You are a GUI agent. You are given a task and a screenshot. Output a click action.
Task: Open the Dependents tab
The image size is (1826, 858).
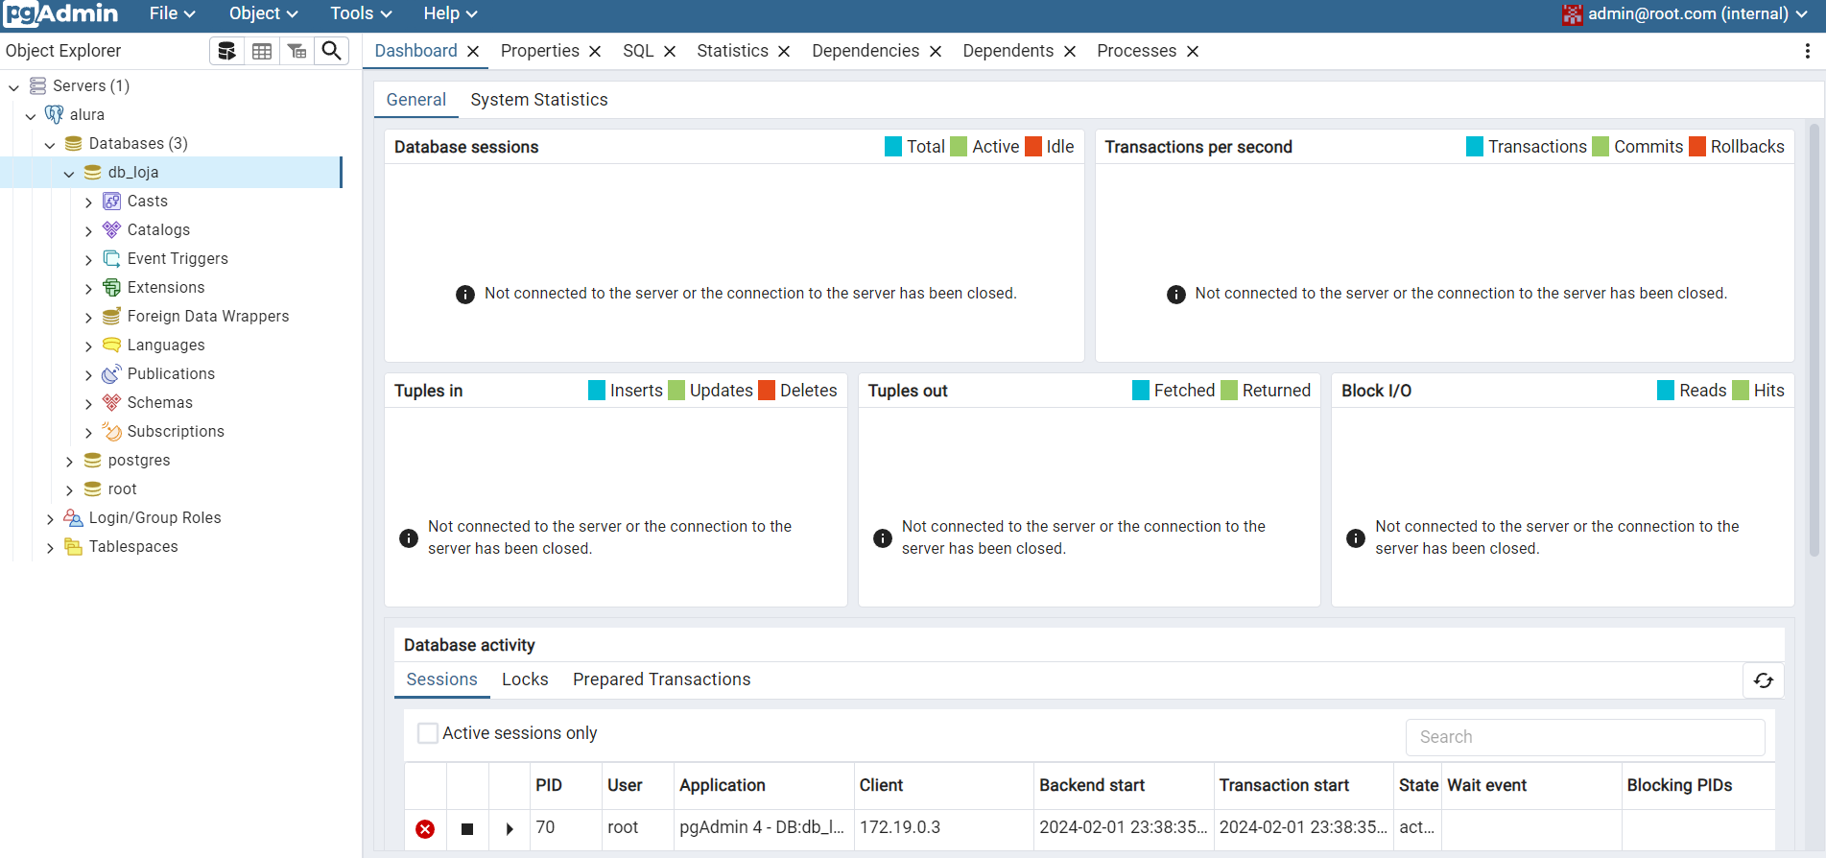1008,51
